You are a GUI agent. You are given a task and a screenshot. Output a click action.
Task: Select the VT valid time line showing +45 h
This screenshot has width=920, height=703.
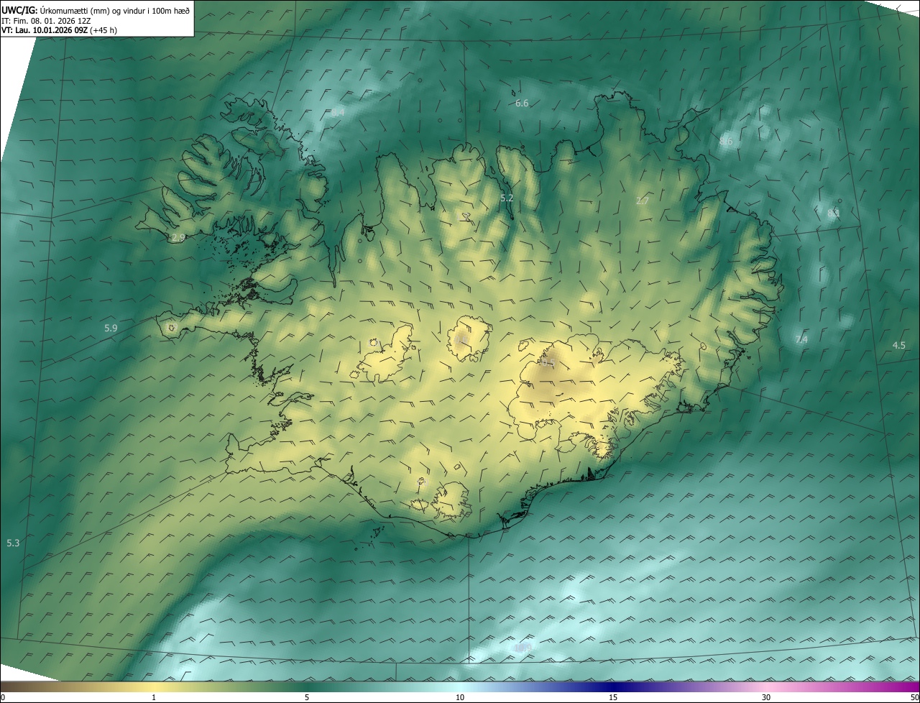pyautogui.click(x=59, y=30)
